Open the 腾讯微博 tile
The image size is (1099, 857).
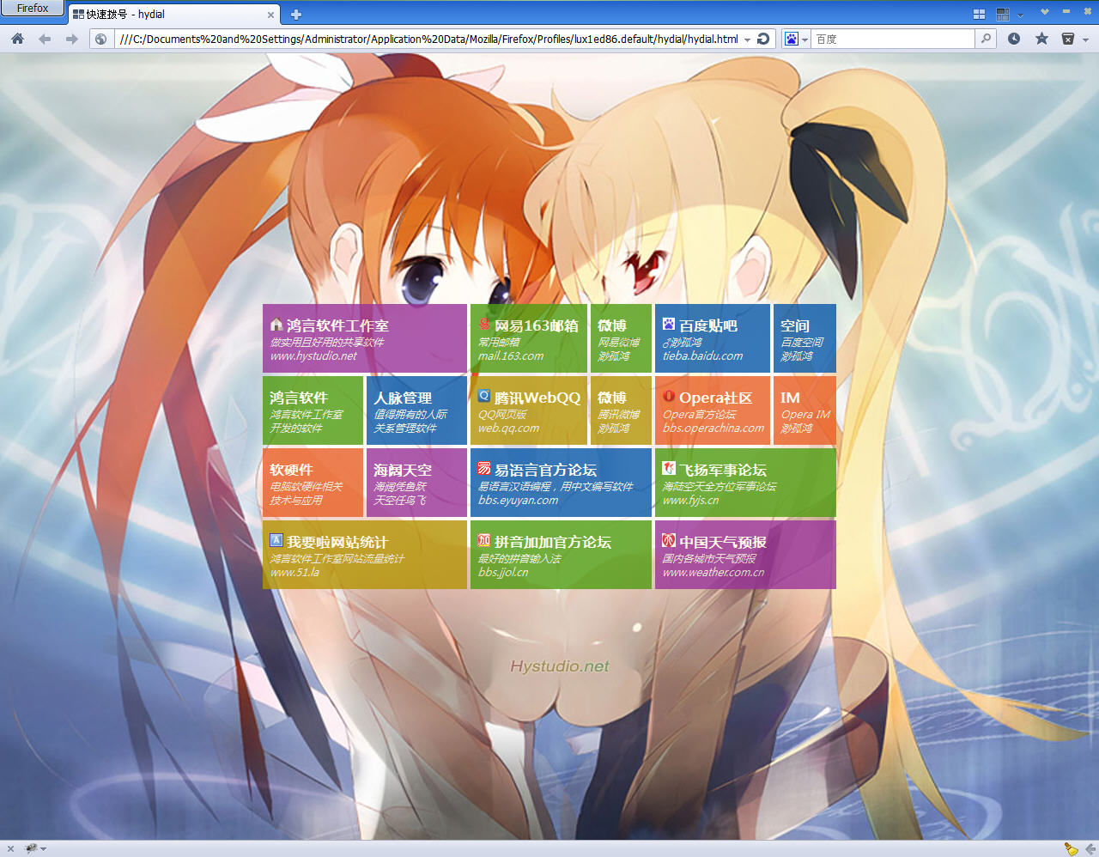pos(621,410)
